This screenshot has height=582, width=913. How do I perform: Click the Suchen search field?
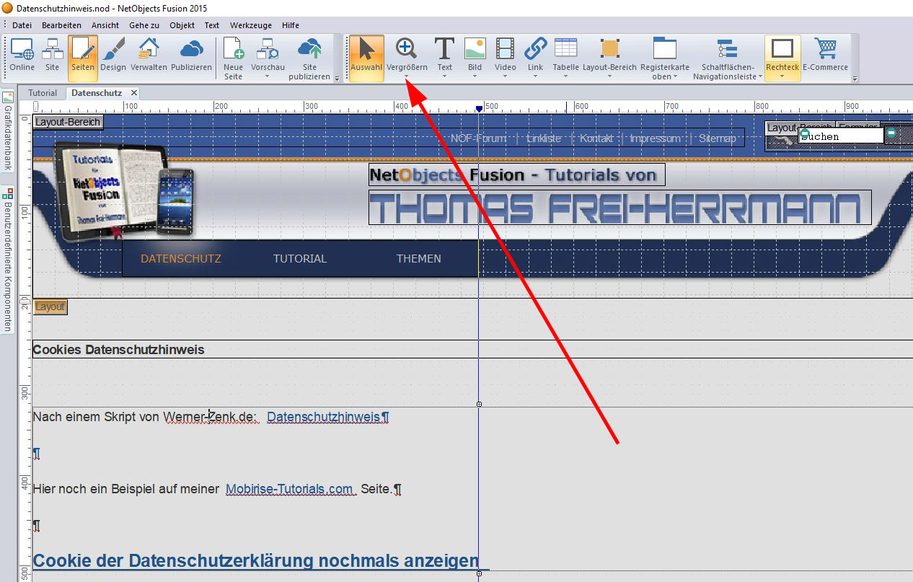[x=841, y=136]
